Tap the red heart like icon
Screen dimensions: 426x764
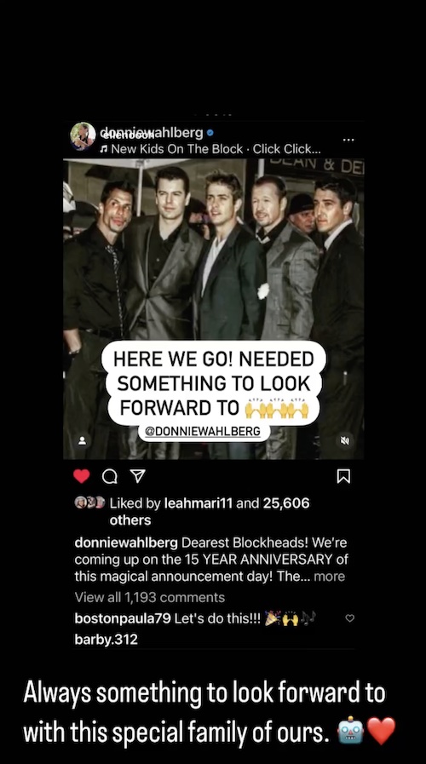(82, 476)
